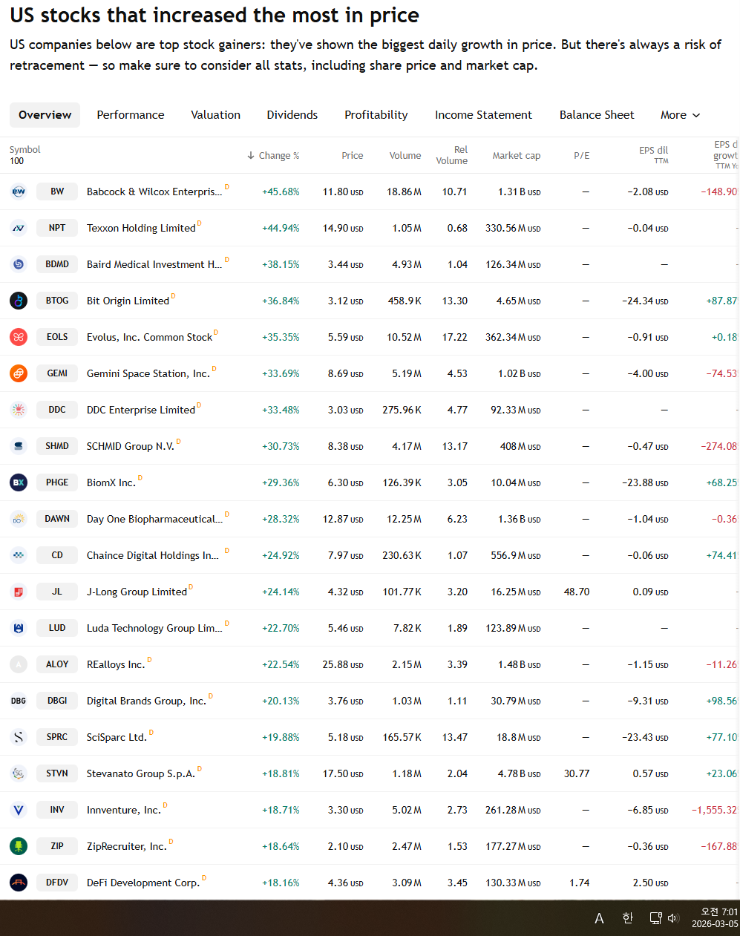This screenshot has height=936, width=740.
Task: Click the A input language indicator in taskbar
Action: click(x=599, y=919)
